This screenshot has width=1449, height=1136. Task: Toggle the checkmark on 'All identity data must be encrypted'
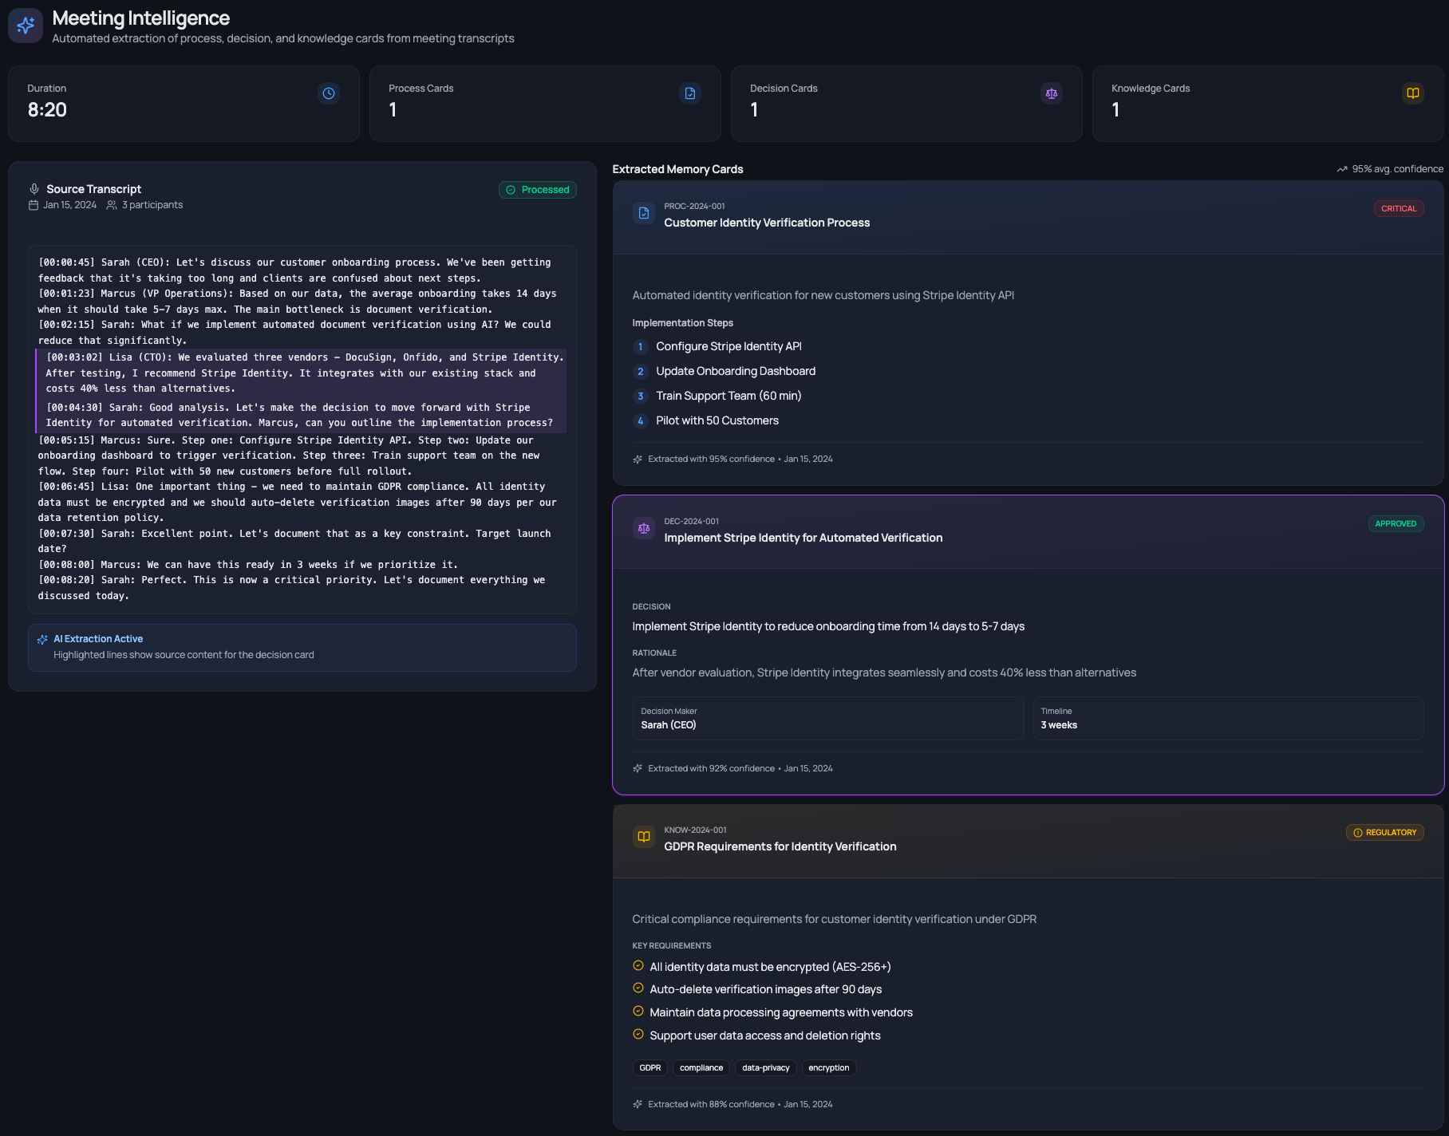[x=638, y=965]
